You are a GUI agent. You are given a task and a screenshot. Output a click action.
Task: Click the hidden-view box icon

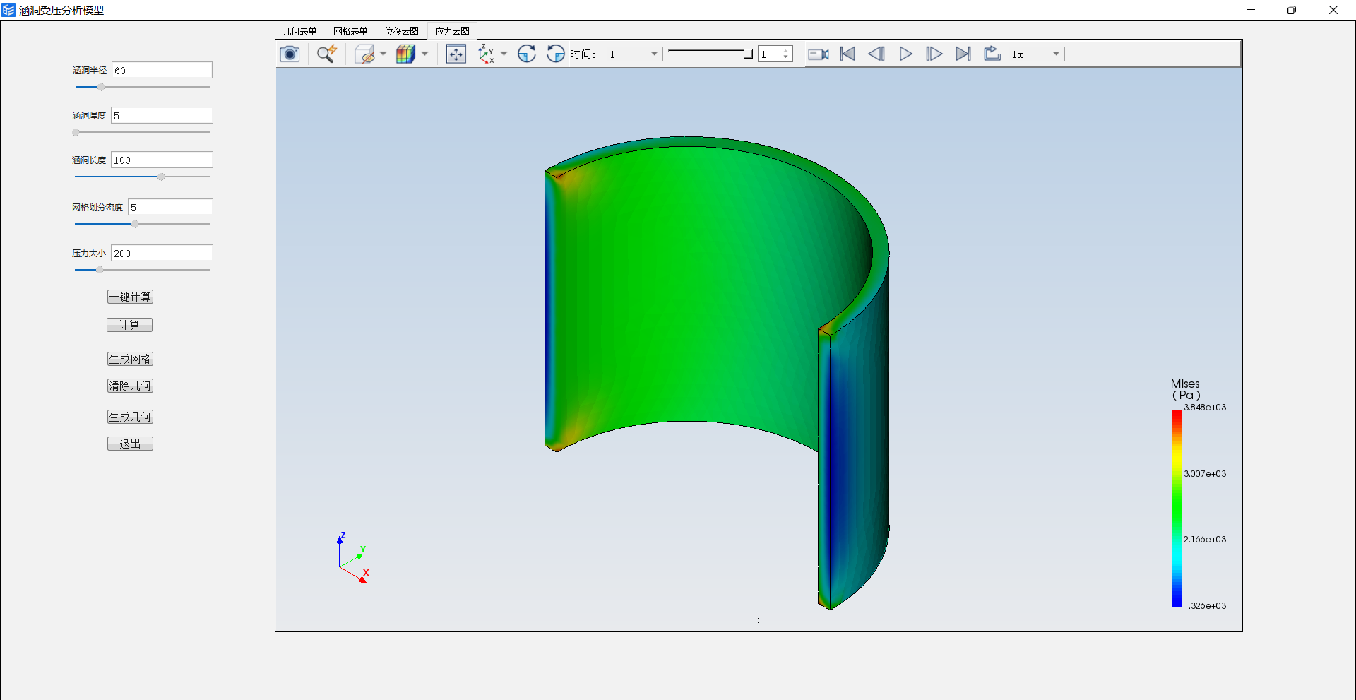point(364,54)
